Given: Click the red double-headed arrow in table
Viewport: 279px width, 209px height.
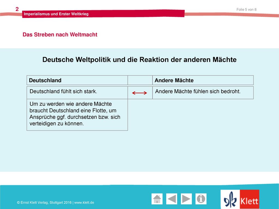Looking at the screenshot, I should tap(139, 93).
